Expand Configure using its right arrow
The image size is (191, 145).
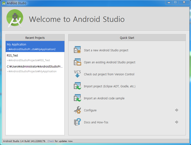pyautogui.click(x=176, y=110)
